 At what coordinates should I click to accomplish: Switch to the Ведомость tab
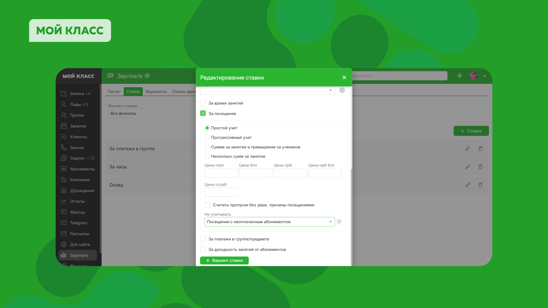tap(156, 92)
